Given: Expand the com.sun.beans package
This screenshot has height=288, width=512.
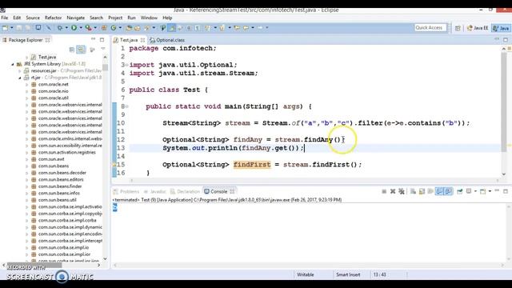Looking at the screenshot, I should coord(27,166).
